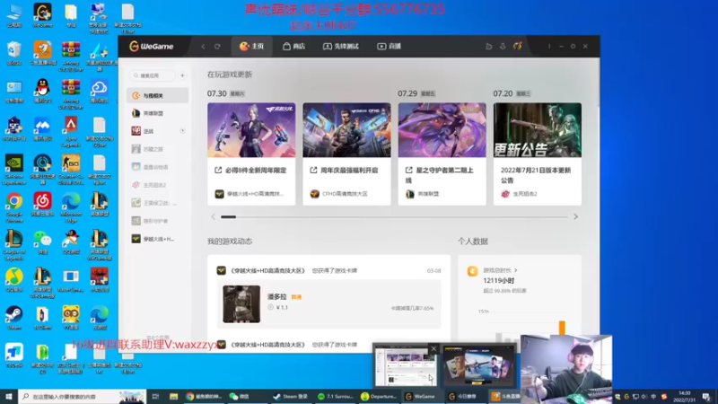718x404 pixels.
Task: Open the 商店 store tab
Action: [x=294, y=47]
